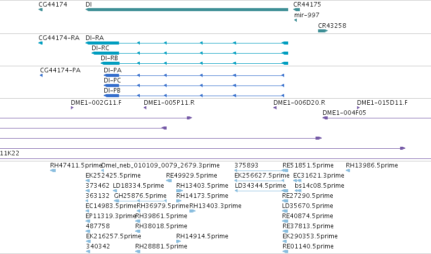Click the 375893 EST label
The width and height of the screenshot is (431, 254).
(246, 165)
